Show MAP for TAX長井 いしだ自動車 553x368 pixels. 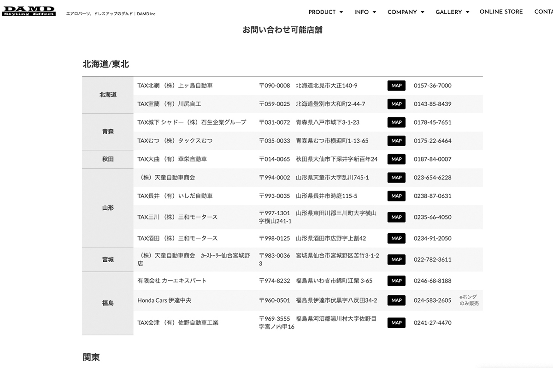coord(396,196)
